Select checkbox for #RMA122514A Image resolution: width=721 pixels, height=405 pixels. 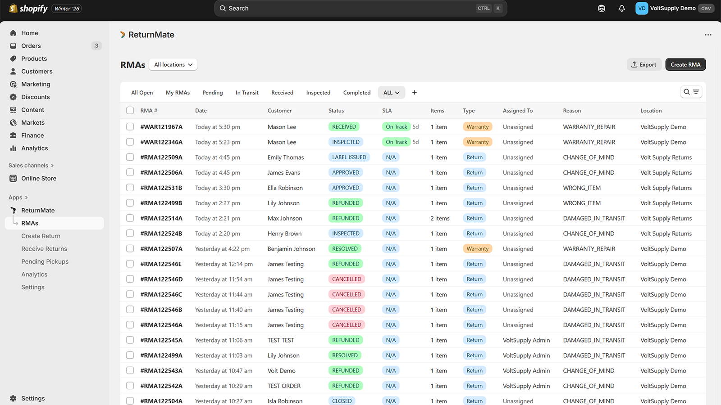tap(130, 218)
